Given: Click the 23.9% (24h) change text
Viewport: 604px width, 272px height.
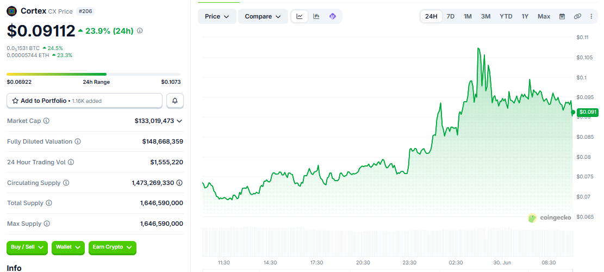Looking at the screenshot, I should pyautogui.click(x=109, y=31).
